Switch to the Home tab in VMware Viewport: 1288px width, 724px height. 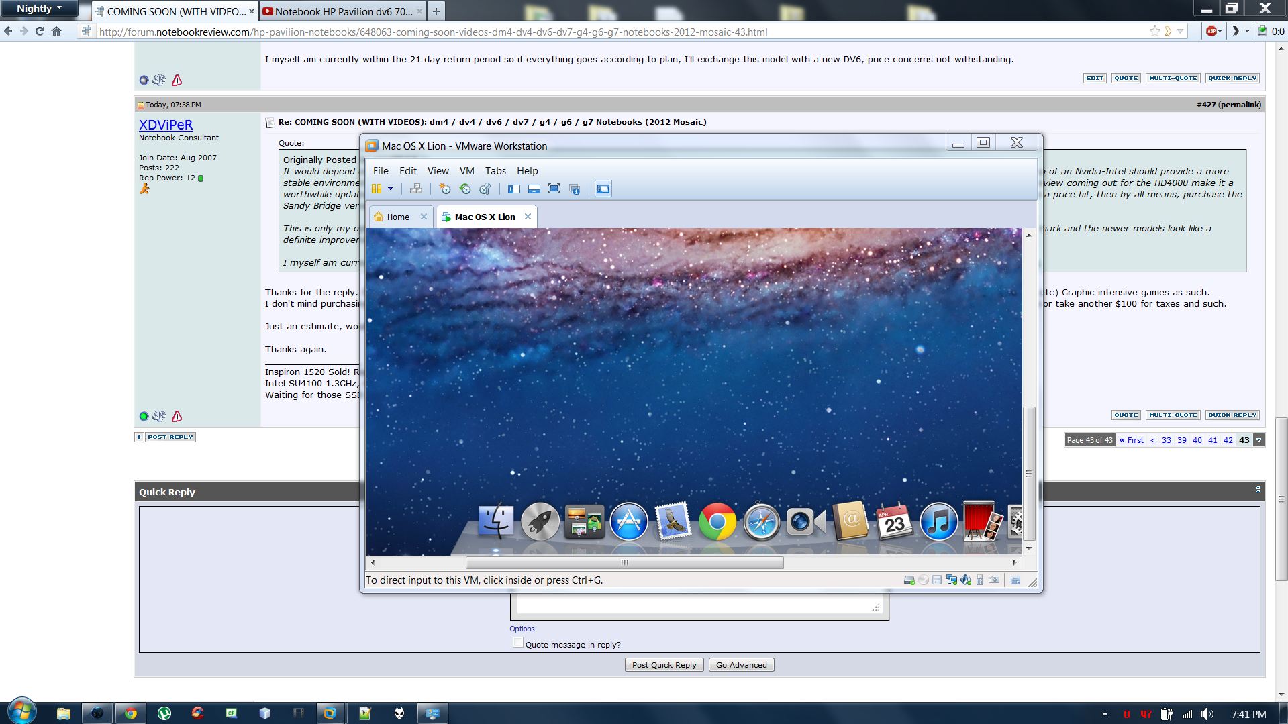[x=398, y=217]
